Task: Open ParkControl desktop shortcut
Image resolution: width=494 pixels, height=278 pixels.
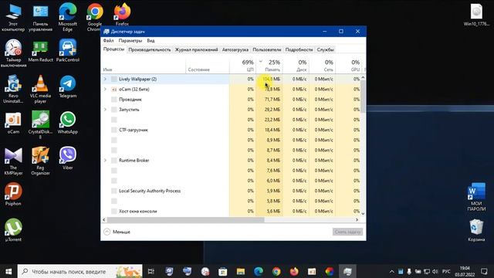Action: tap(67, 51)
